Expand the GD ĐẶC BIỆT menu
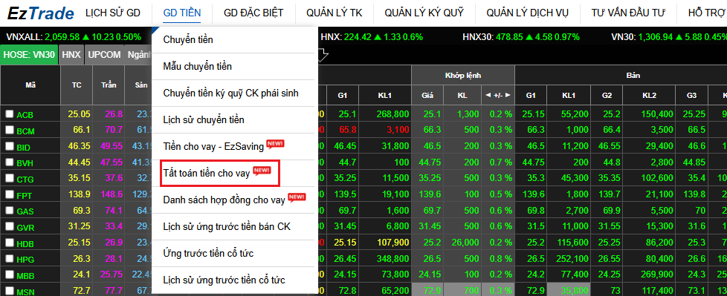This screenshot has height=296, width=727. click(x=253, y=13)
